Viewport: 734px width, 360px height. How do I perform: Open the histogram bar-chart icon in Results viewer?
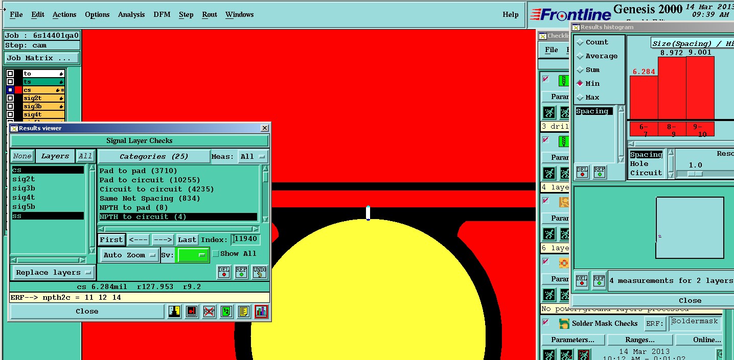[261, 311]
